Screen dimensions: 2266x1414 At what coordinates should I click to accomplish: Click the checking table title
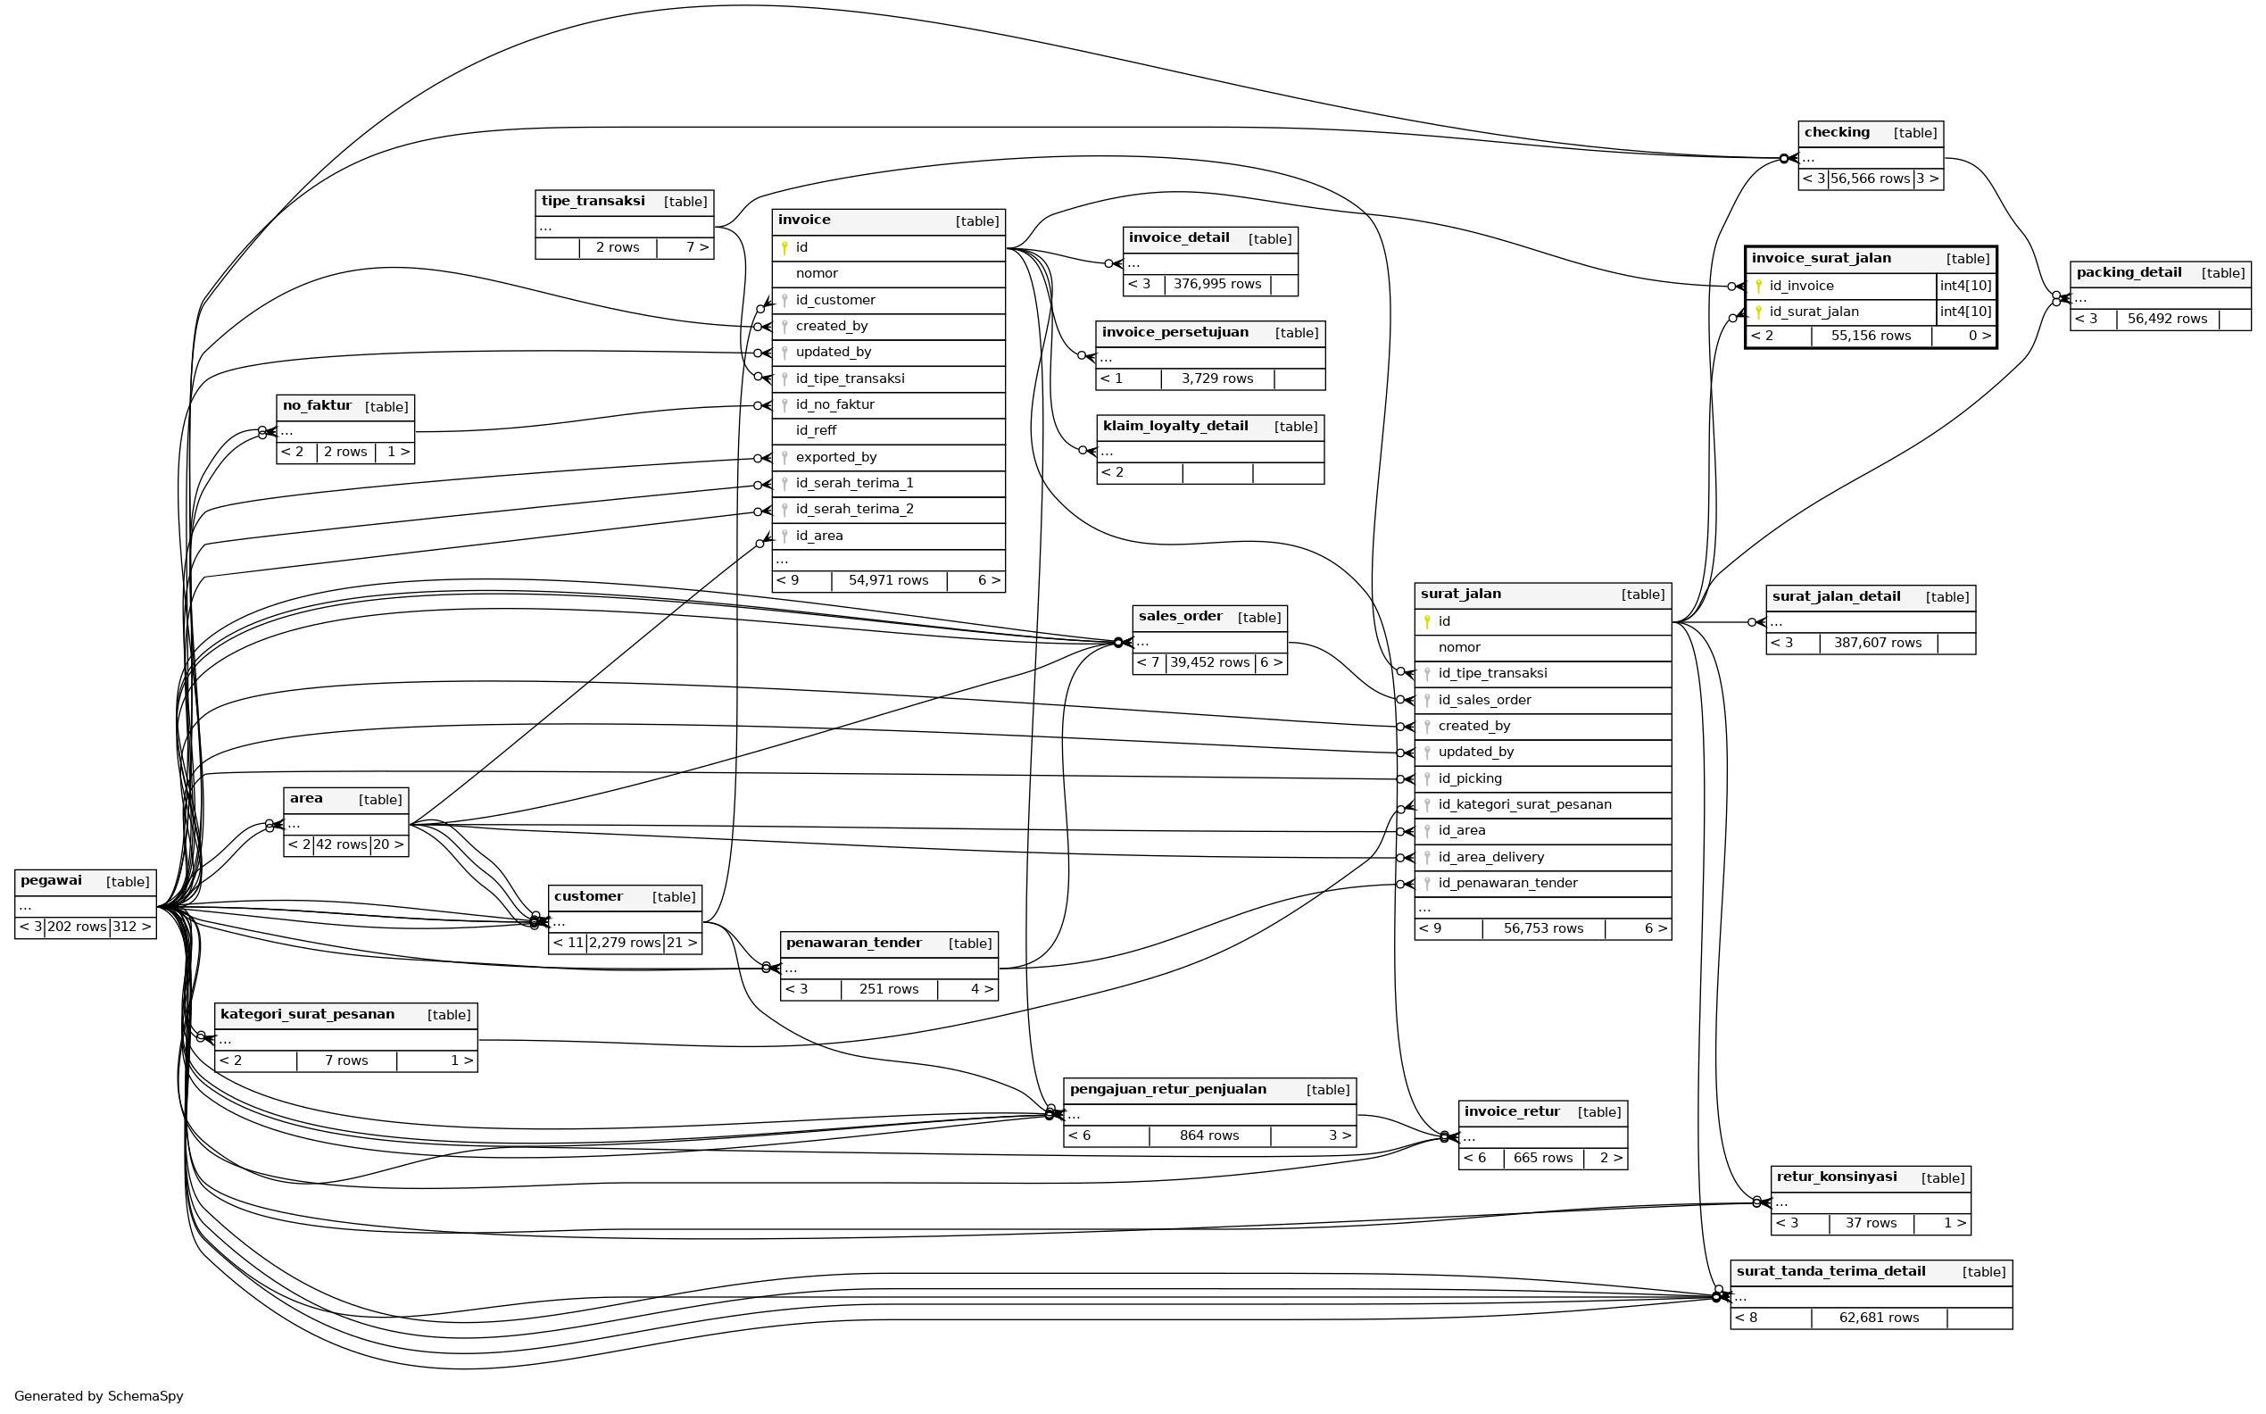1836,133
